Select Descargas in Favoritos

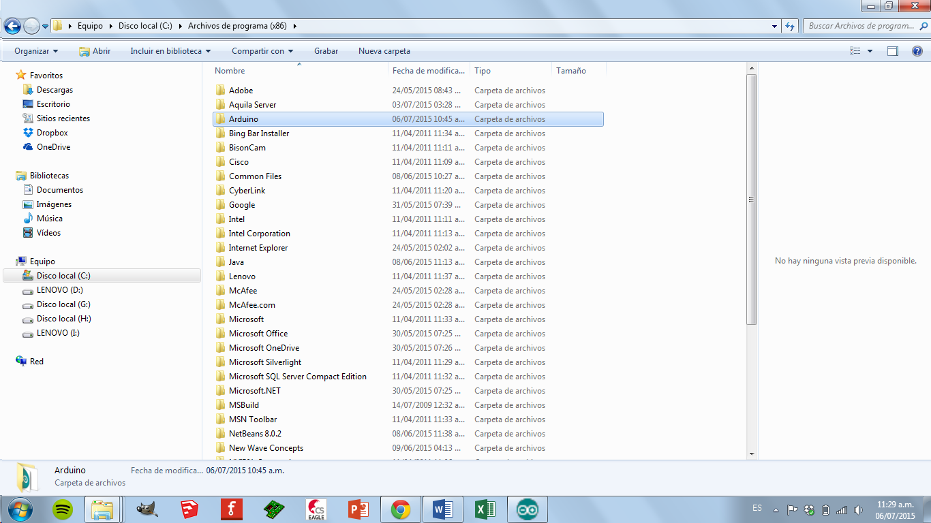(55, 90)
